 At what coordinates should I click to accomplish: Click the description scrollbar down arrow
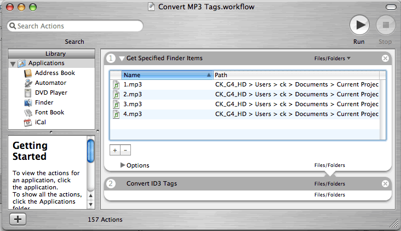(90, 204)
